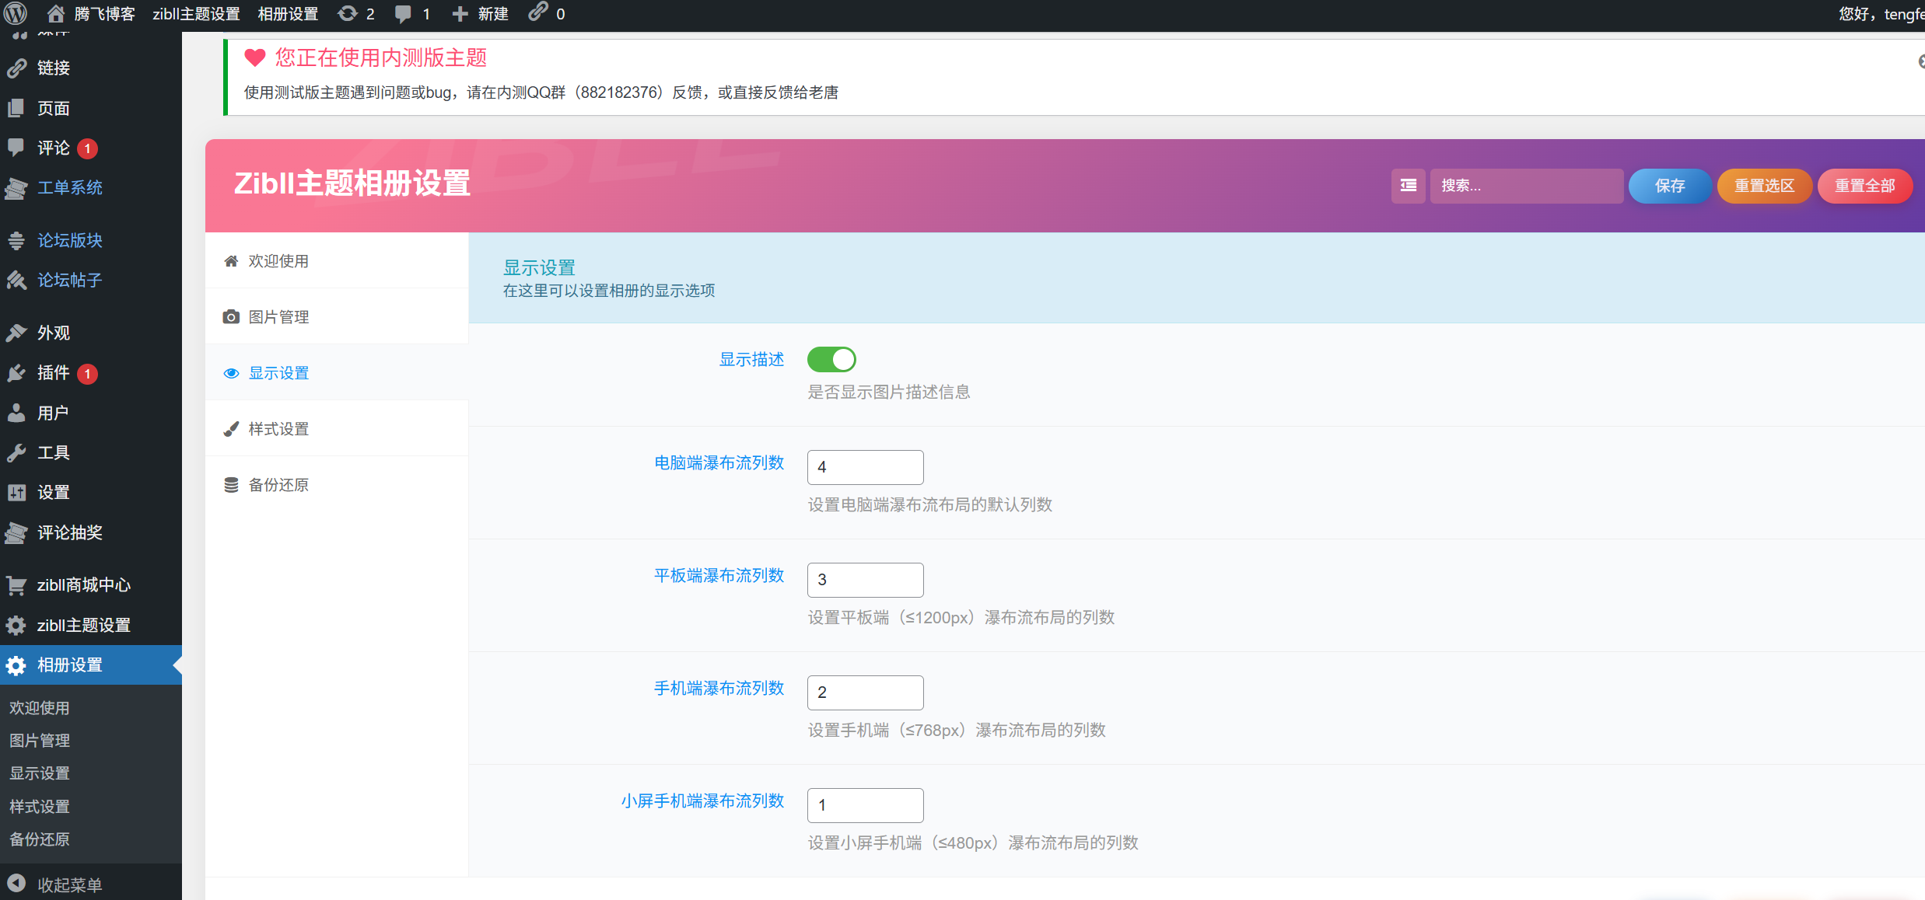The image size is (1925, 900).
Task: Click the WordPress logo in admin bar
Action: (16, 13)
